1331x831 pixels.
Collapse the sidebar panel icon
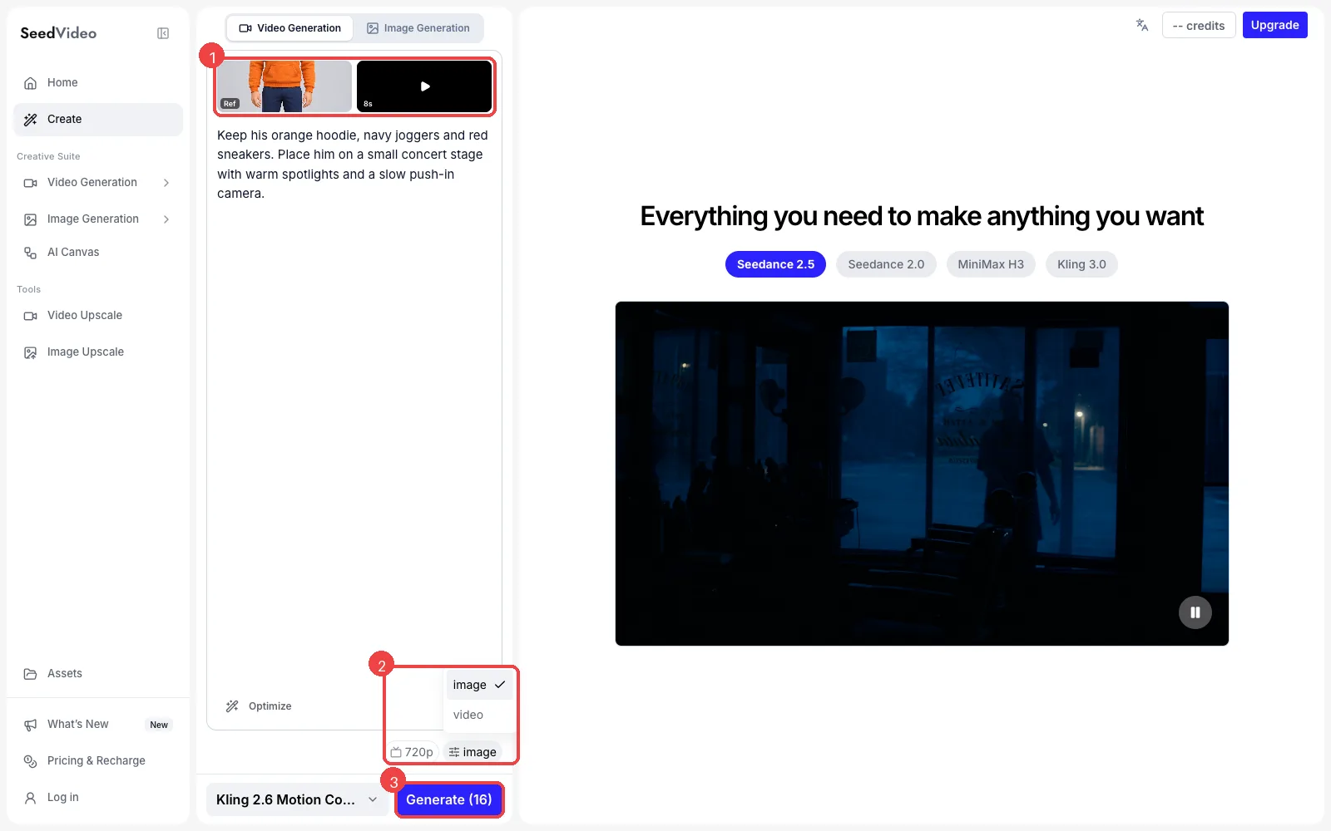click(x=163, y=33)
